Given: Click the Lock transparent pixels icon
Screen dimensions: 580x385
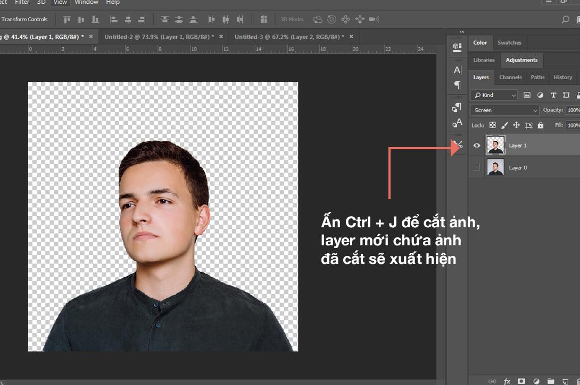Looking at the screenshot, I should (x=492, y=125).
